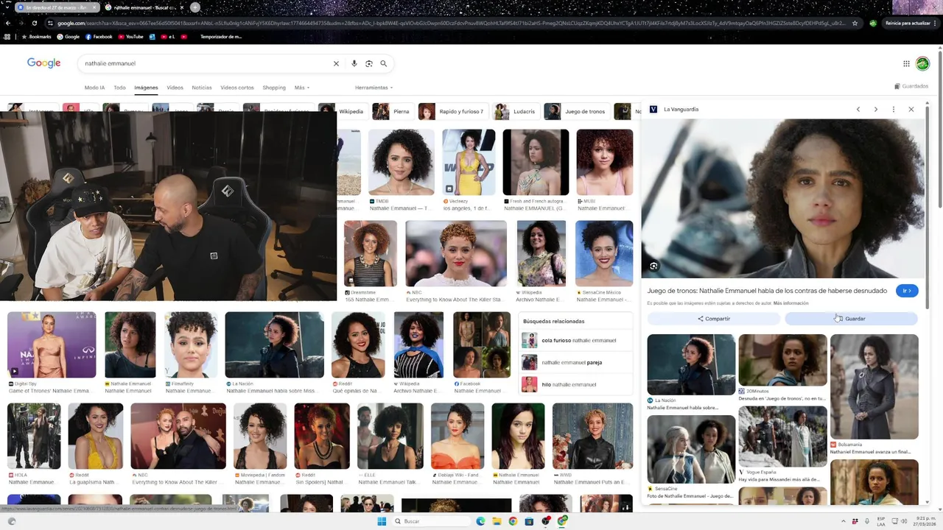Screen dimensions: 943x530
Task: Open Windows Start menu
Action: coord(382,521)
